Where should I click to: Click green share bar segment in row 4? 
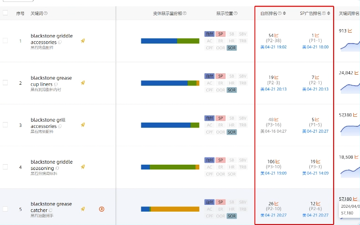pos(173,167)
